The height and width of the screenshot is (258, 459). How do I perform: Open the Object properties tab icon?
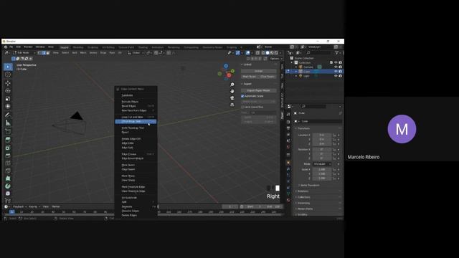(288, 163)
